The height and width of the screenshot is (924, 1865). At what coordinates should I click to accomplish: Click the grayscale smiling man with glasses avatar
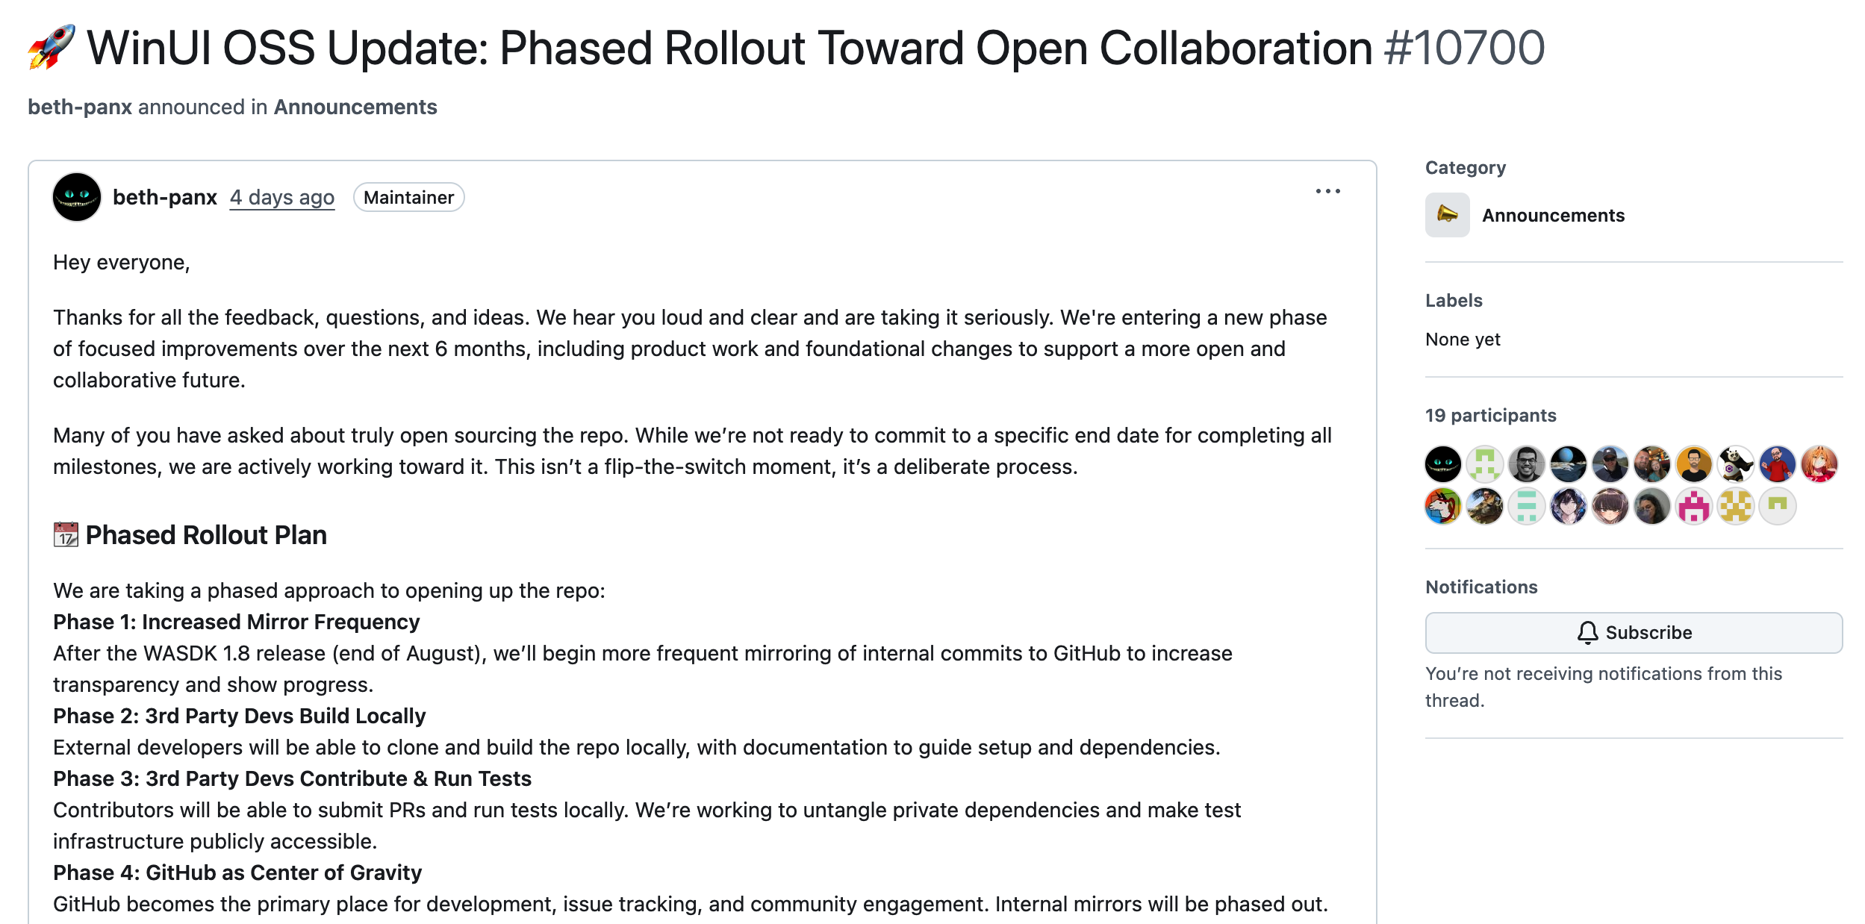pos(1526,464)
